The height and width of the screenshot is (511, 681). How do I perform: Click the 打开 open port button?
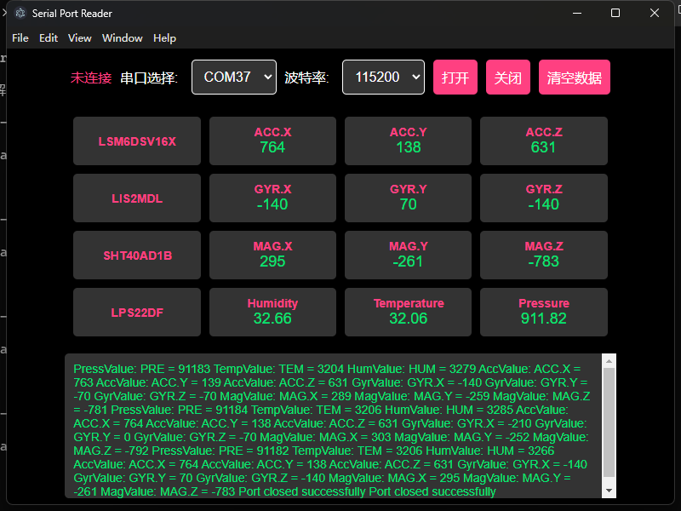[455, 77]
